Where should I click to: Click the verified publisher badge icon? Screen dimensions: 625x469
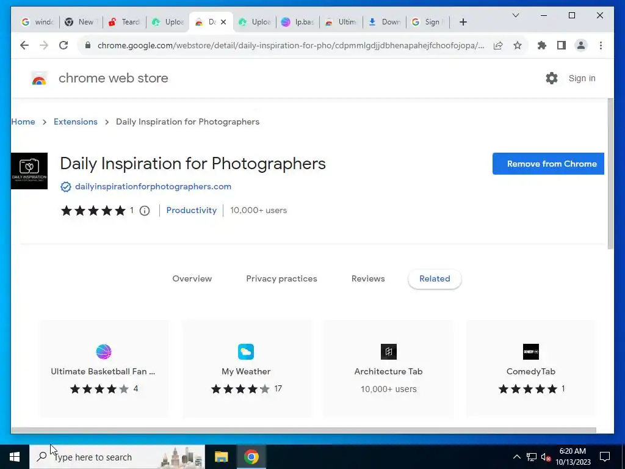pyautogui.click(x=66, y=187)
